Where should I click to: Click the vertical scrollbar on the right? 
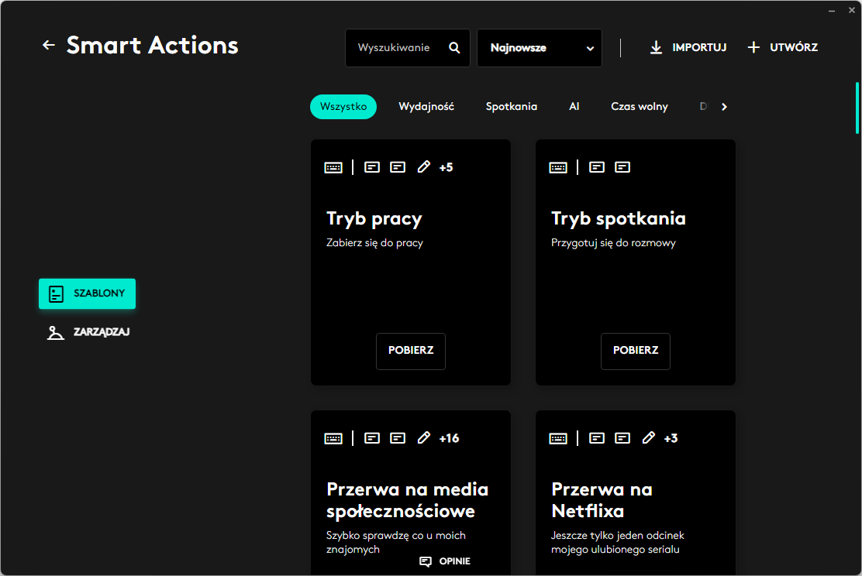(857, 108)
